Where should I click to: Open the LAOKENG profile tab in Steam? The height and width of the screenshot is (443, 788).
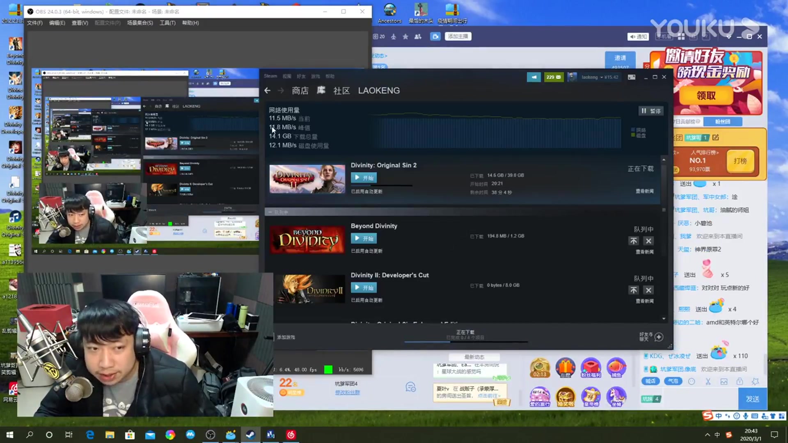(x=379, y=91)
